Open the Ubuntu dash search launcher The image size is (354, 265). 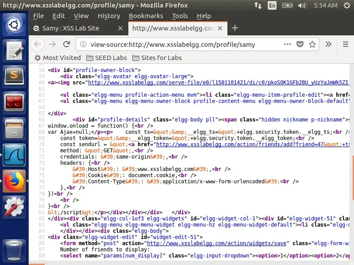[x=14, y=25]
